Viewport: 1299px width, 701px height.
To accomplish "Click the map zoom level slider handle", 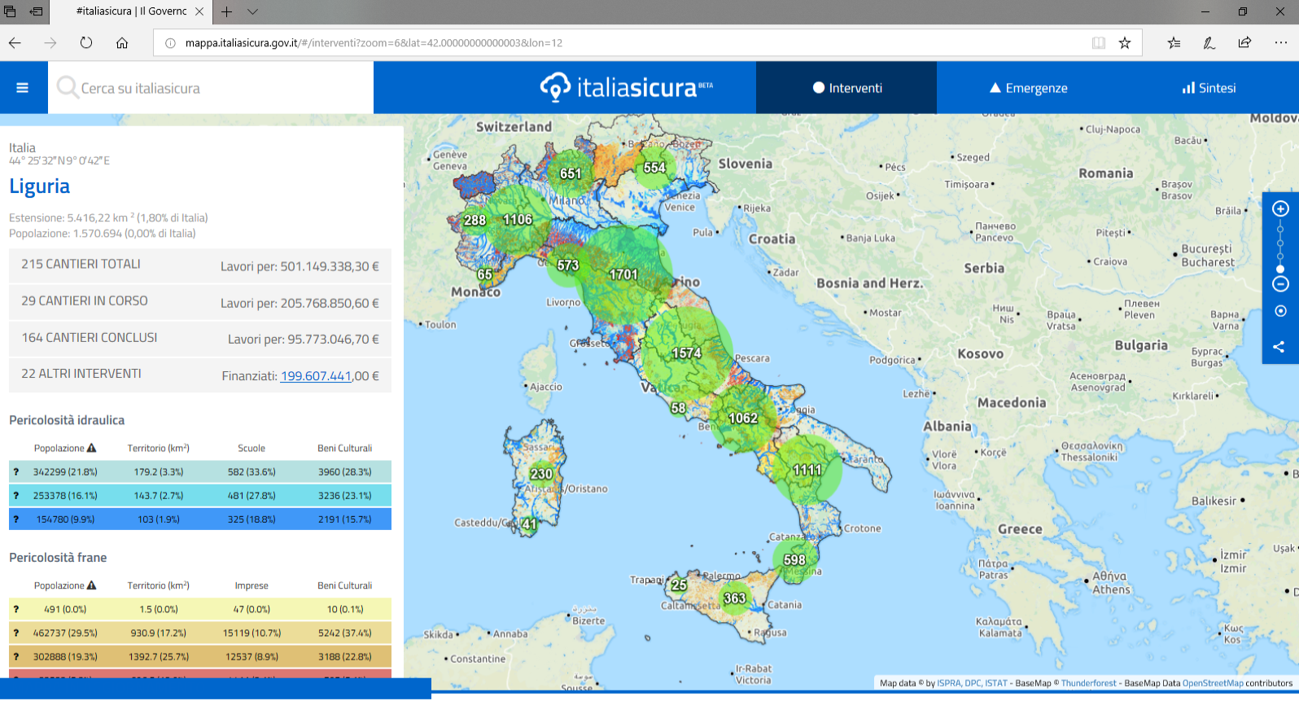I will click(1280, 269).
